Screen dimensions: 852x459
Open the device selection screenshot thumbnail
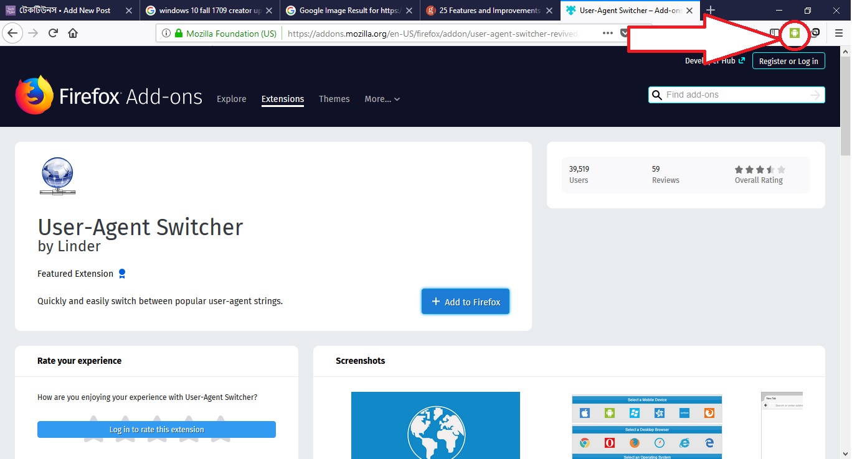pyautogui.click(x=647, y=426)
